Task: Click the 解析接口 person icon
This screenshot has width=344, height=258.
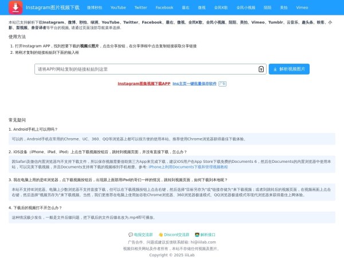Action: pyautogui.click(x=197, y=234)
